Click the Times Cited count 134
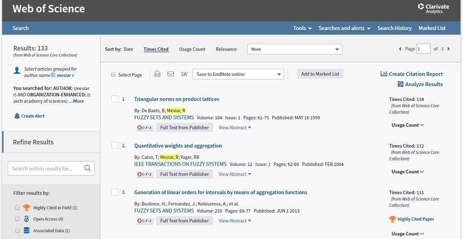The width and height of the screenshot is (463, 239). click(420, 100)
